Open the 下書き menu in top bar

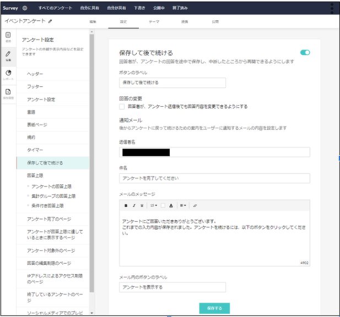(139, 8)
